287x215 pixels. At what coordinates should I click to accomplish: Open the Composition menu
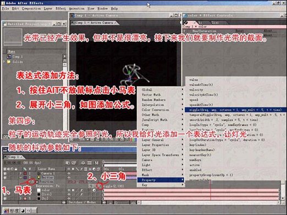(31, 9)
